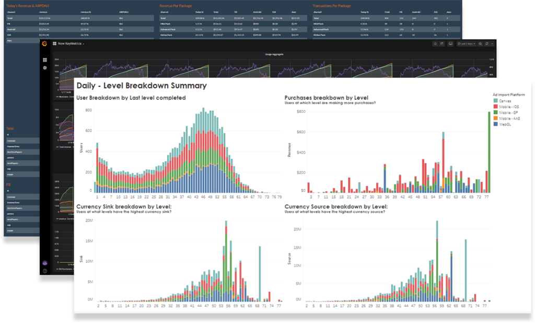This screenshot has height=323, width=535.
Task: Refresh the dashboard using the refresh icon
Action: 487,44
